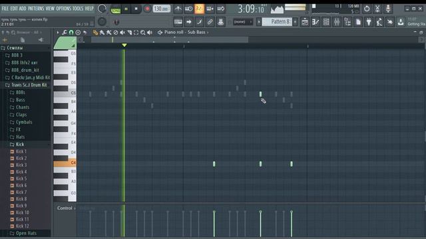Open the Piano roll window icon
Image resolution: width=426 pixels, height=239 pixels.
click(x=316, y=22)
